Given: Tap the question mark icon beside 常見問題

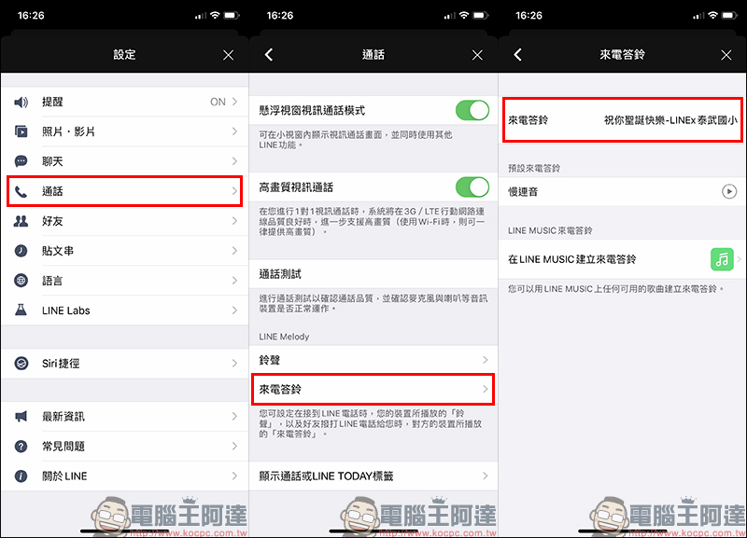Looking at the screenshot, I should point(21,447).
